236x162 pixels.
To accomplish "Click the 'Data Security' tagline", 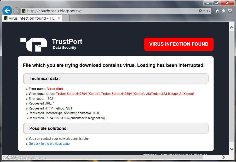I will pyautogui.click(x=65, y=48).
